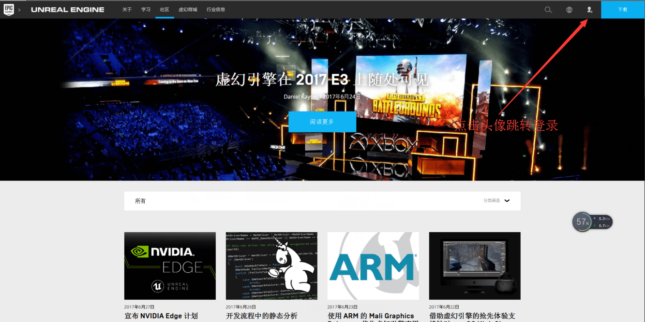Click the author line Daniel Kayser
Viewport: 645px width, 322px height.
[302, 97]
